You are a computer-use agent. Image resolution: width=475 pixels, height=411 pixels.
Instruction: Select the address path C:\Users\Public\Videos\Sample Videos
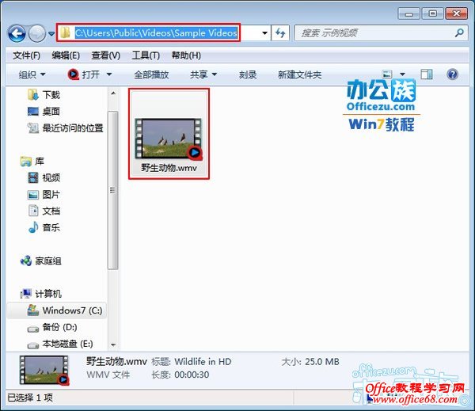(x=156, y=32)
